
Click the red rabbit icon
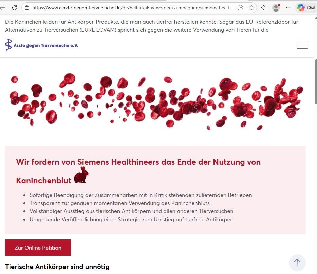click(x=81, y=175)
